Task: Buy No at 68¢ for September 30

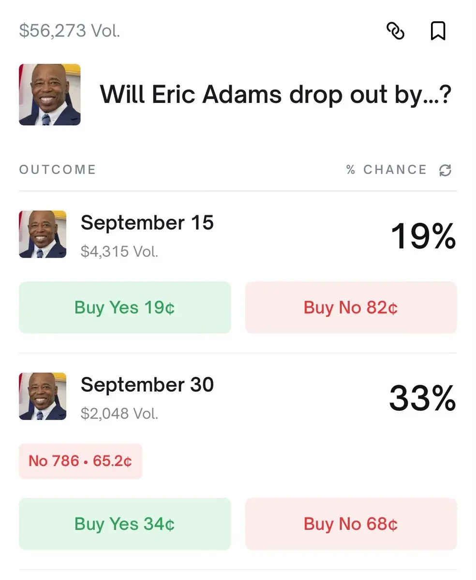Action: click(351, 524)
